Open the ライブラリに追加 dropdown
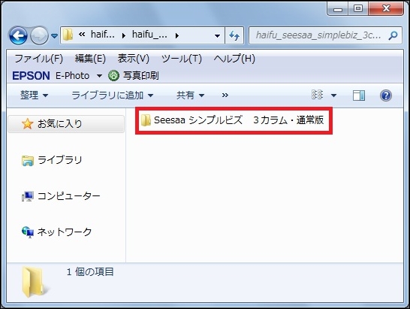This screenshot has width=410, height=309. coord(113,95)
